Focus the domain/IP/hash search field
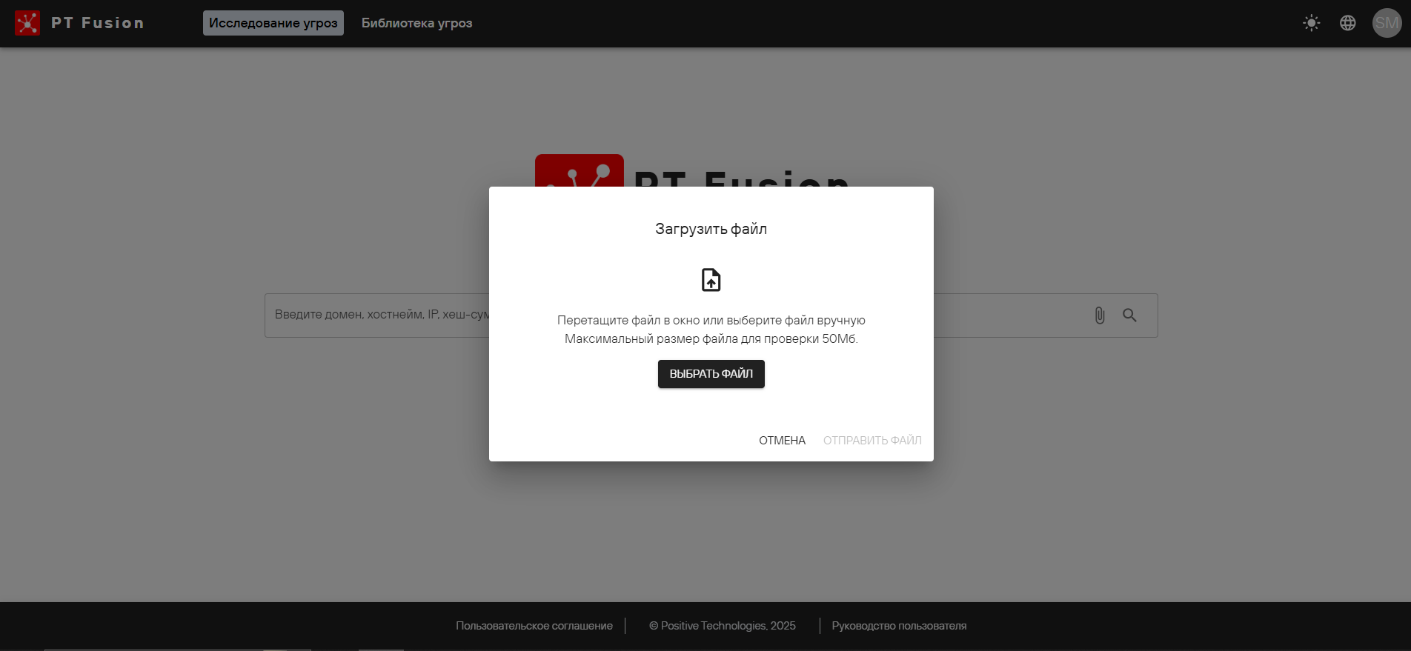 pos(378,315)
